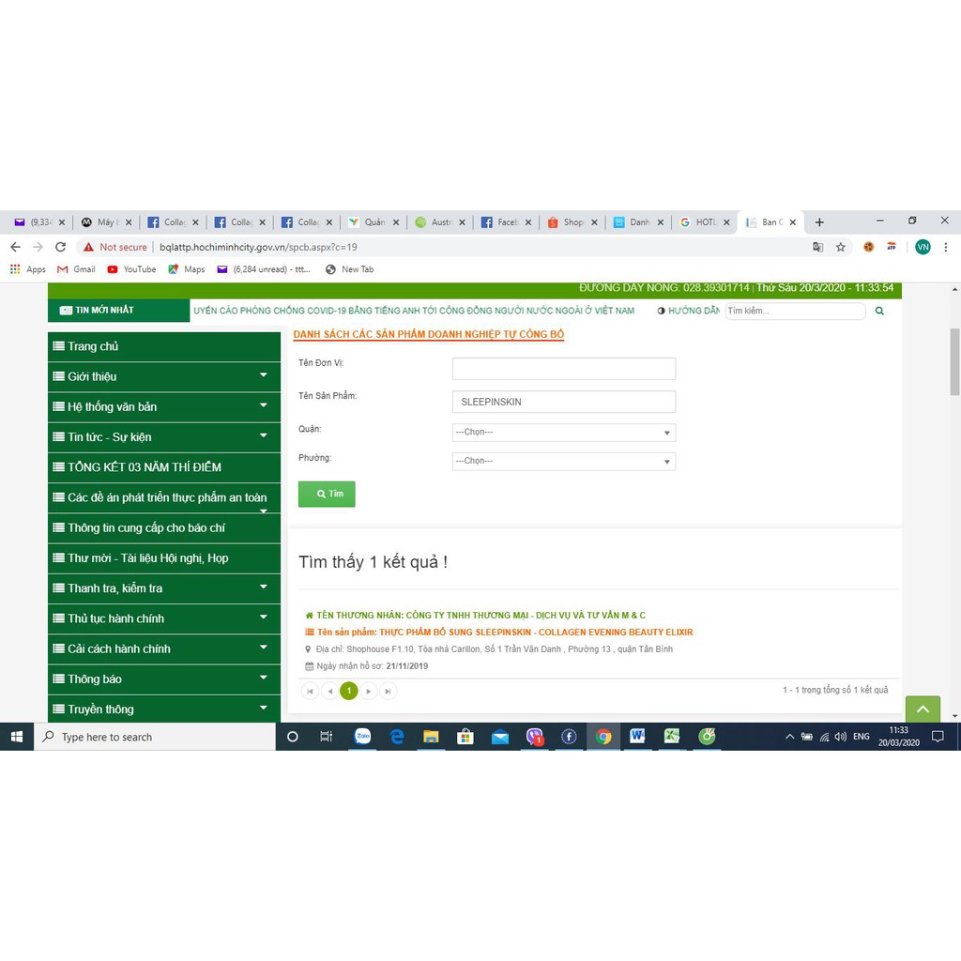The height and width of the screenshot is (961, 961).
Task: Select results page number 1
Action: tap(349, 692)
